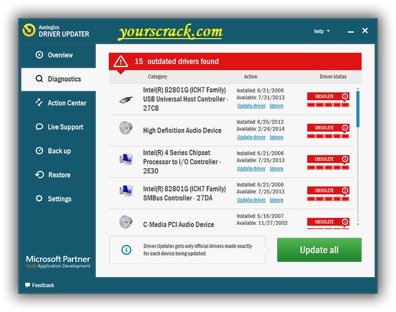This screenshot has width=396, height=312.
Task: Click the green Update all button
Action: [319, 250]
